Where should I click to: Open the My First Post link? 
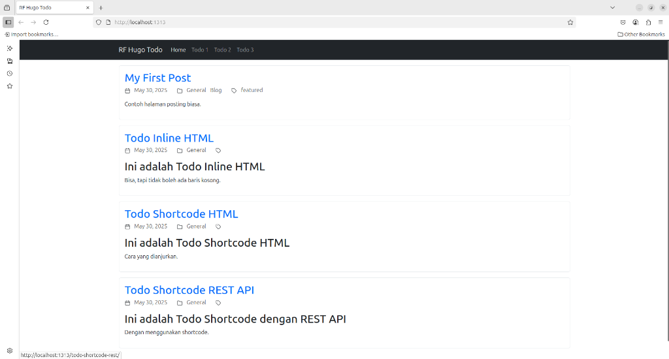158,78
